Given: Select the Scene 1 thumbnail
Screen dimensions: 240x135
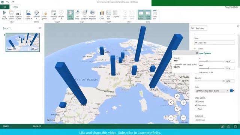Looking at the screenshot, I should pyautogui.click(x=22, y=42).
